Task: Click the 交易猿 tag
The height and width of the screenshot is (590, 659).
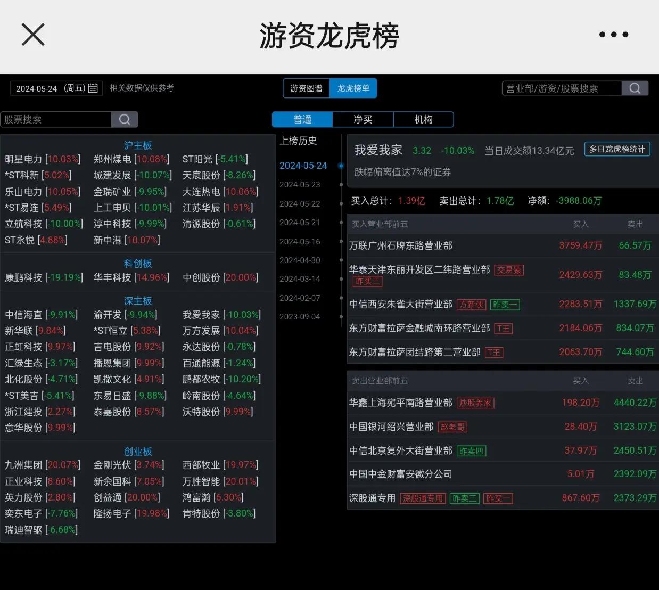Action: [509, 270]
